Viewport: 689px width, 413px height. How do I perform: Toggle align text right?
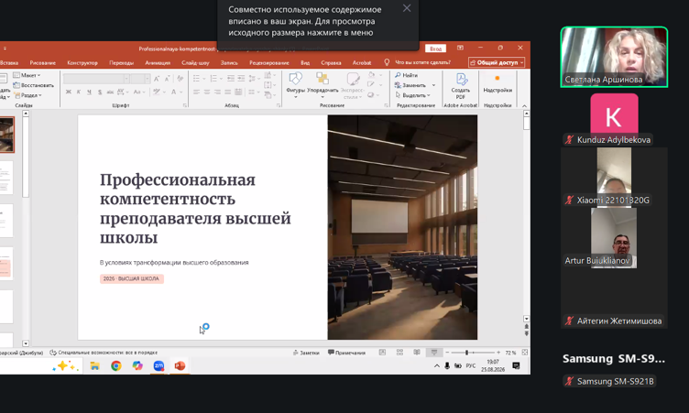217,92
